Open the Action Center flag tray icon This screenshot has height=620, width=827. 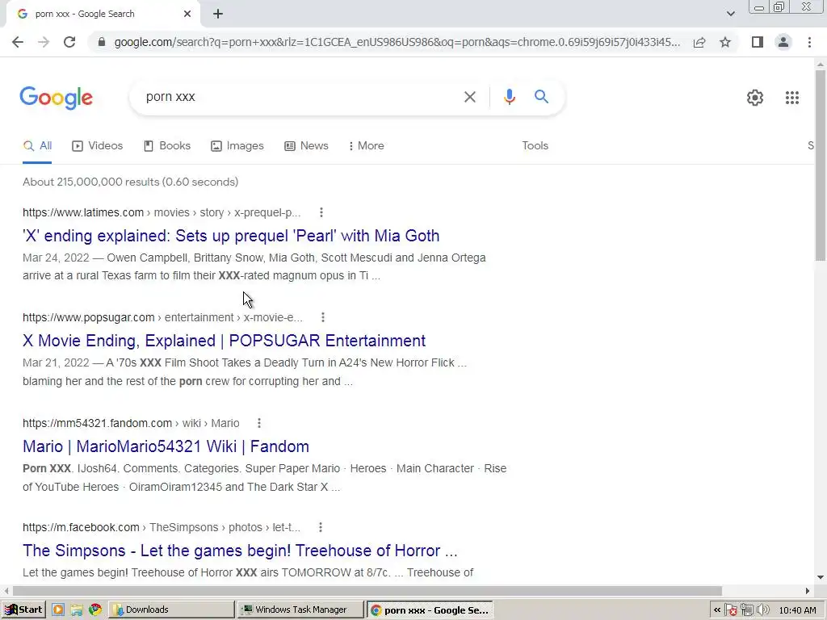730,610
